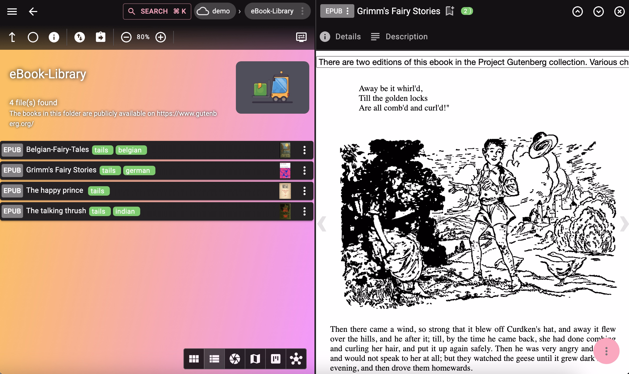Click the zoom out minus icon

126,37
